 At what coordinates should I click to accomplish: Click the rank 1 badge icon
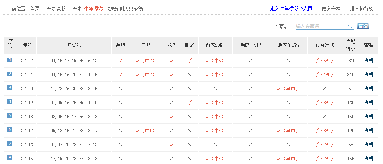[10, 60]
